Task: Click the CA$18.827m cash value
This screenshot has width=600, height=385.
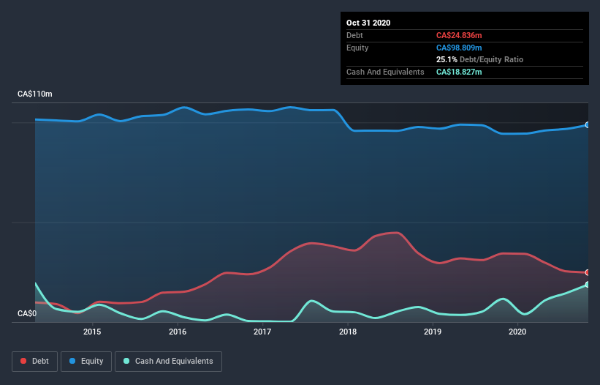Action: [x=459, y=72]
